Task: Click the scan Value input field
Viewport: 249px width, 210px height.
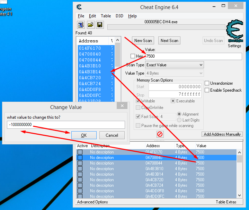Action: coord(194,56)
